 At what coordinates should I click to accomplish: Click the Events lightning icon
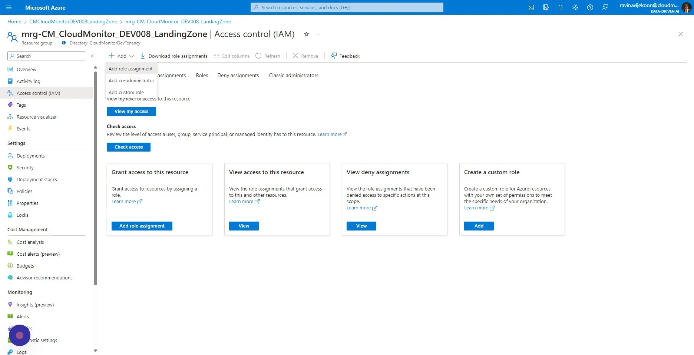click(10, 129)
